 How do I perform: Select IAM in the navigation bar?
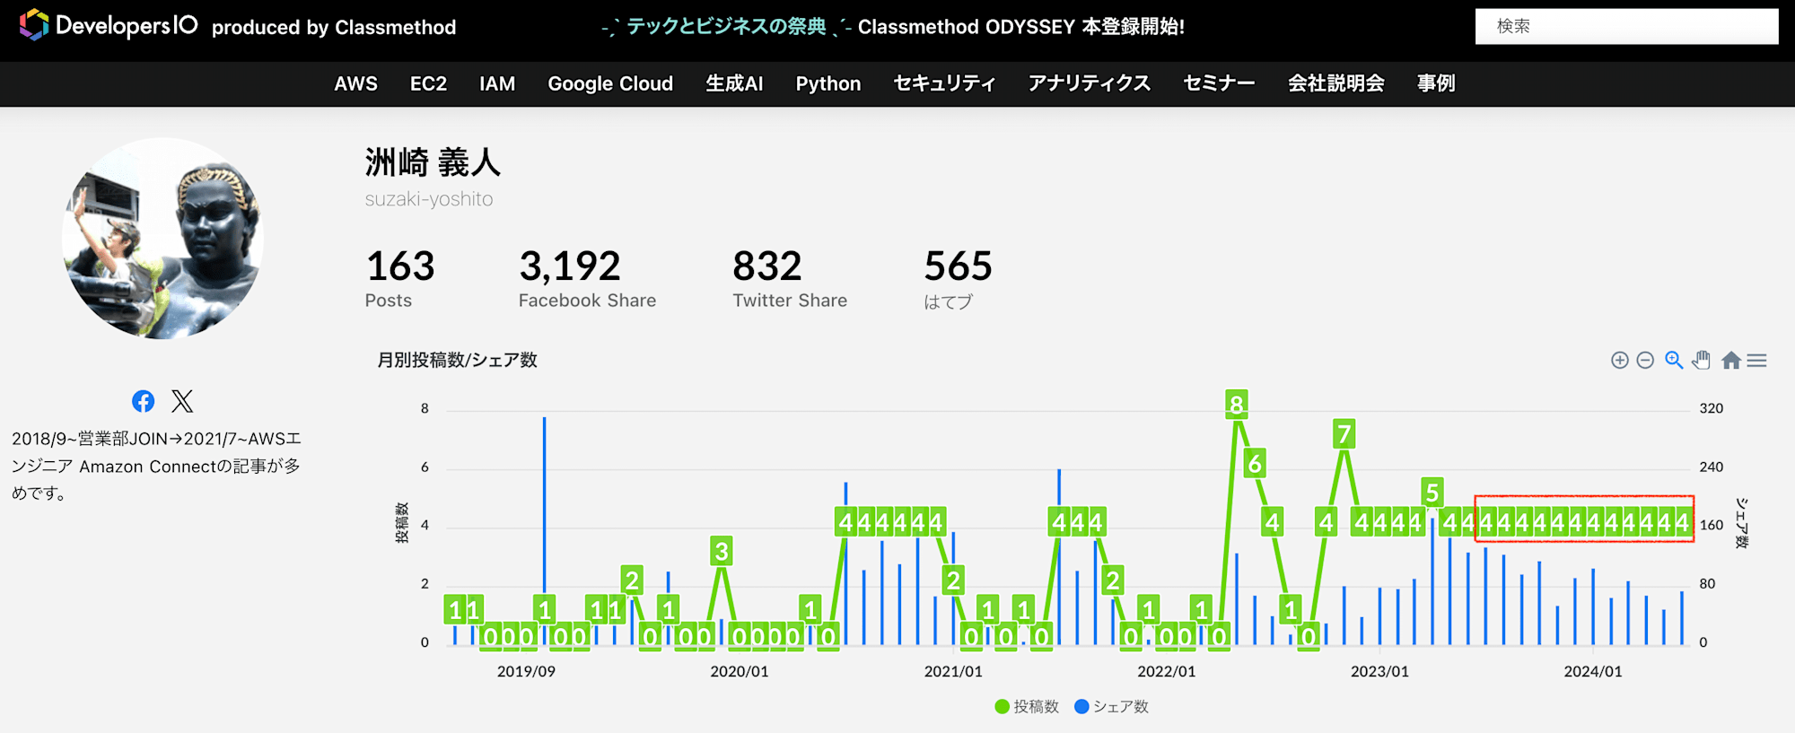(x=497, y=83)
